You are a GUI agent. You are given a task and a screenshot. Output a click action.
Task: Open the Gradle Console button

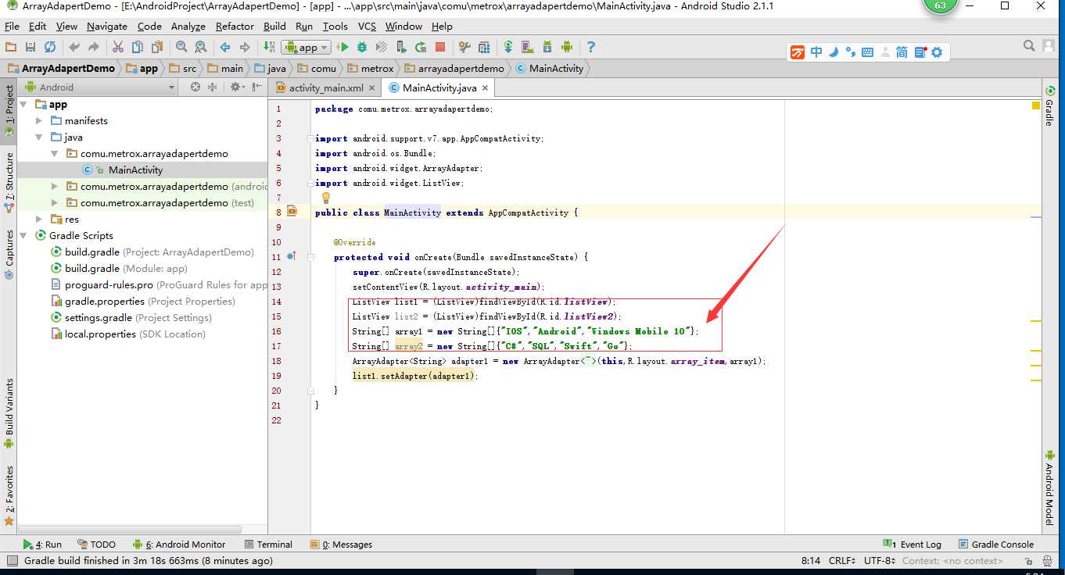click(995, 545)
